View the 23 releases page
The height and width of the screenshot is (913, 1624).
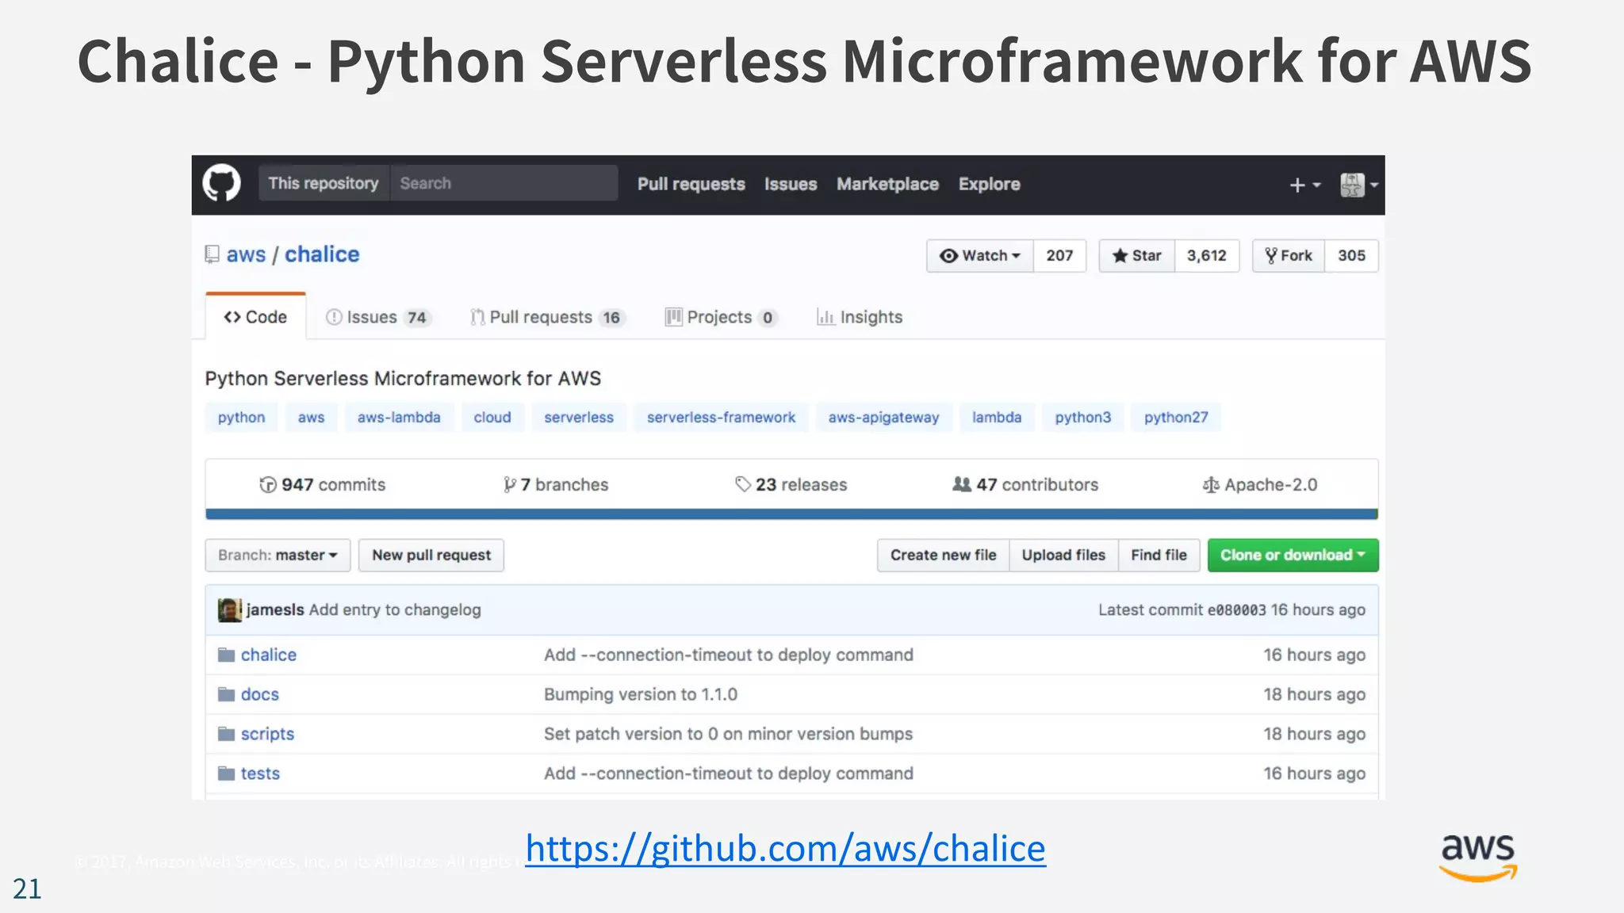791,484
